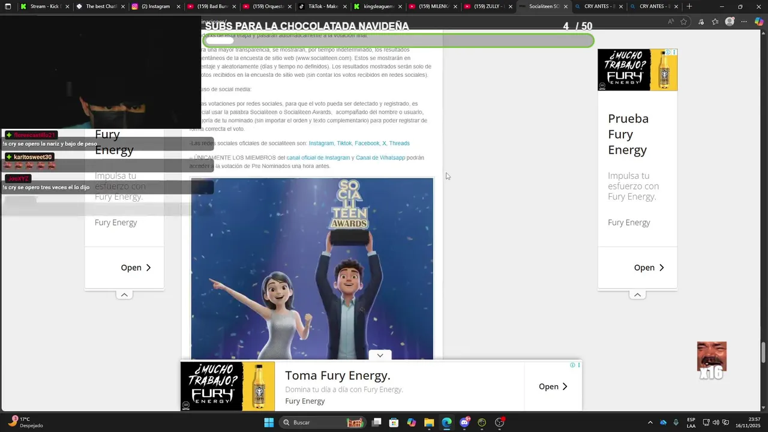Open the Windows Start menu

(x=269, y=422)
